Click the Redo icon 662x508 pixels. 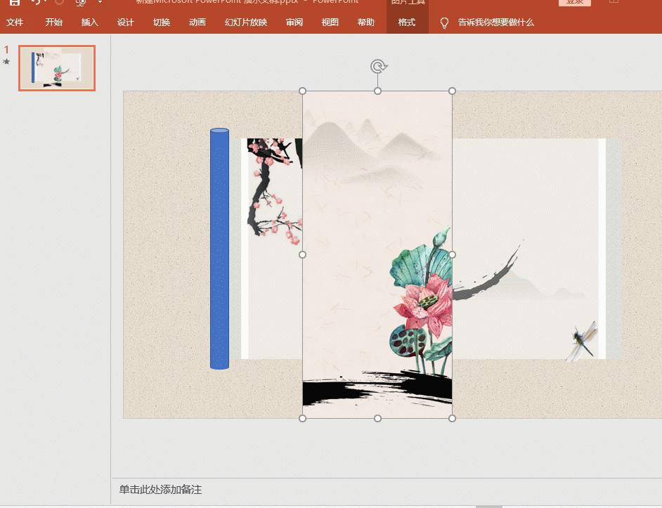pos(60,3)
